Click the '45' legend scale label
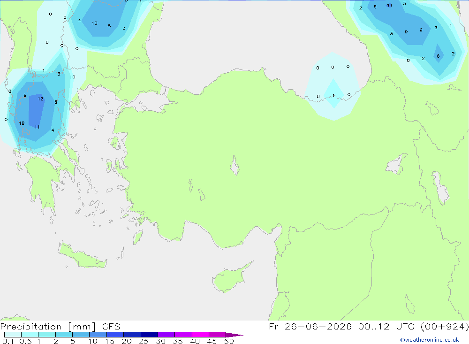This screenshot has height=344, width=469. [x=212, y=341]
